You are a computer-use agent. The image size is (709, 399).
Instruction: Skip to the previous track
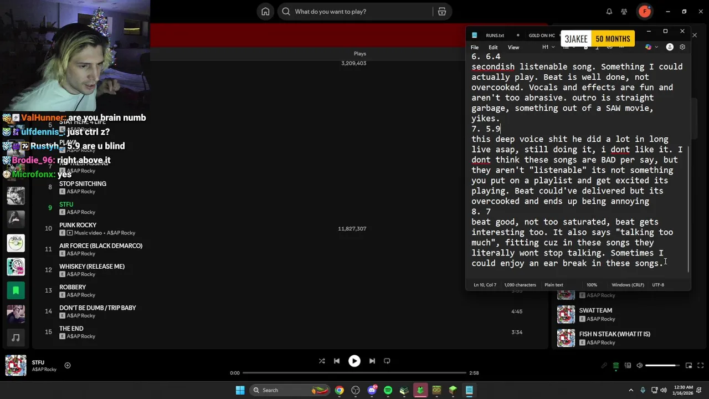(337, 361)
